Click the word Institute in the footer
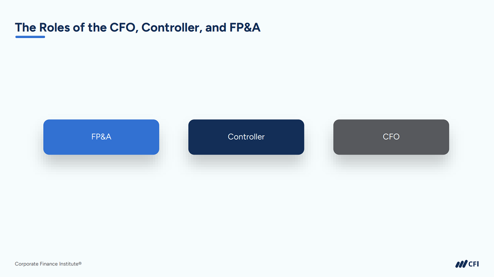 tap(69, 264)
